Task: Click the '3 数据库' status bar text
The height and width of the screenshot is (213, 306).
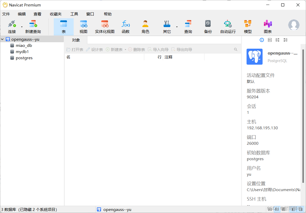Action: tap(9, 209)
